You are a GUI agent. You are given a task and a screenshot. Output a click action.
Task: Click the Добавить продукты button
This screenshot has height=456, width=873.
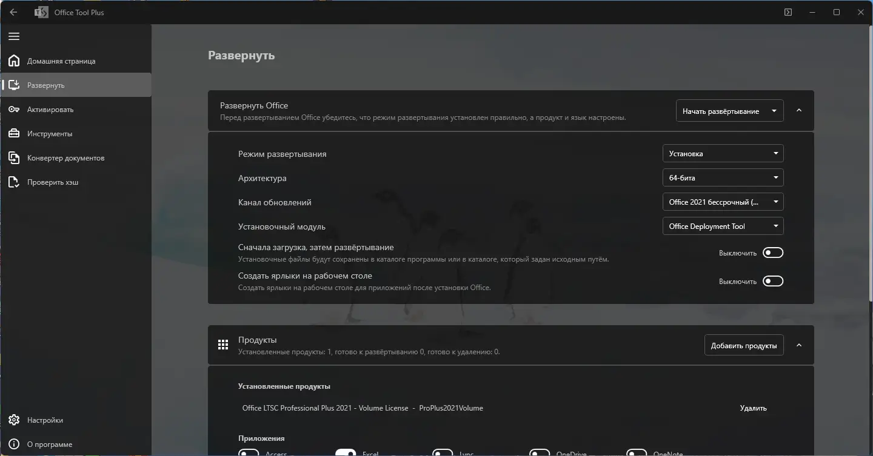point(744,345)
